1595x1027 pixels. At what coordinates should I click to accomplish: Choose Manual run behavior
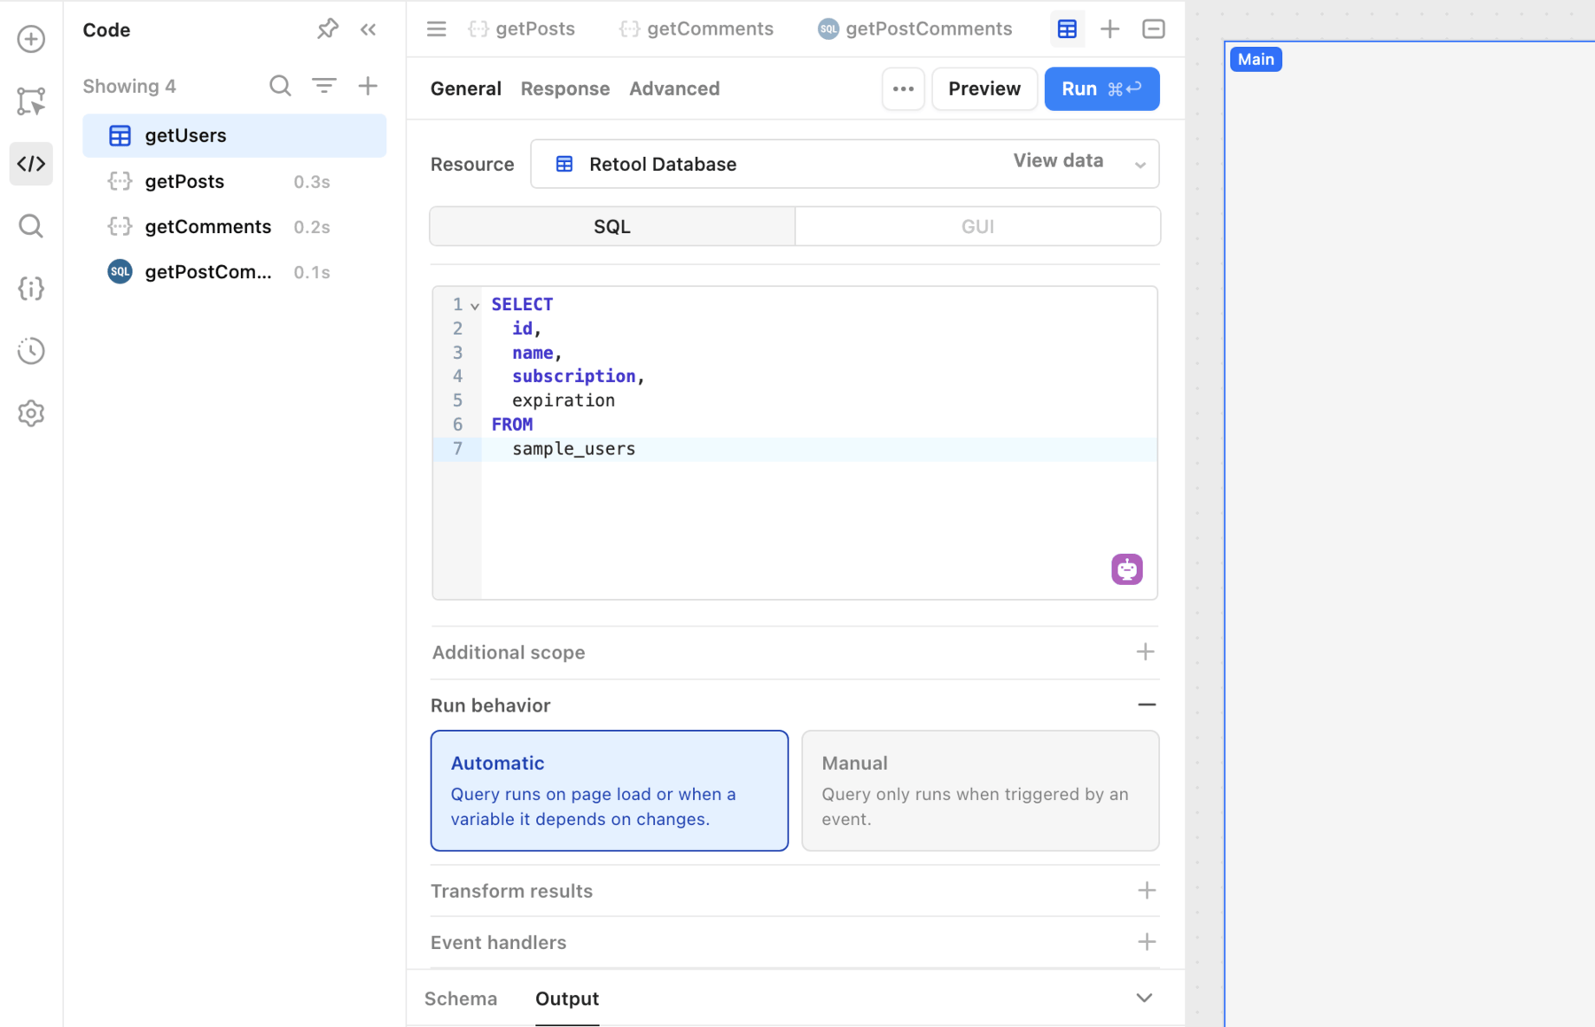pos(981,790)
